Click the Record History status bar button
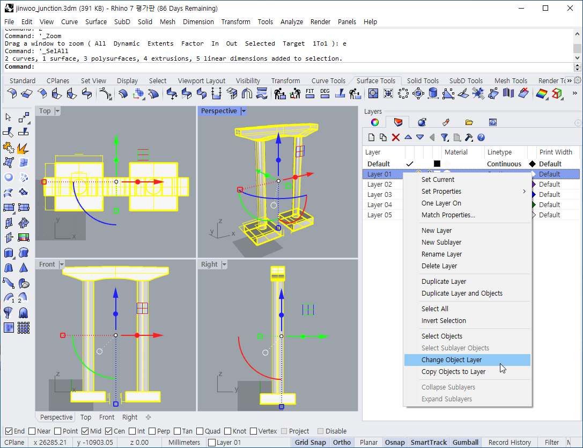The width and height of the screenshot is (583, 448). pos(510,443)
